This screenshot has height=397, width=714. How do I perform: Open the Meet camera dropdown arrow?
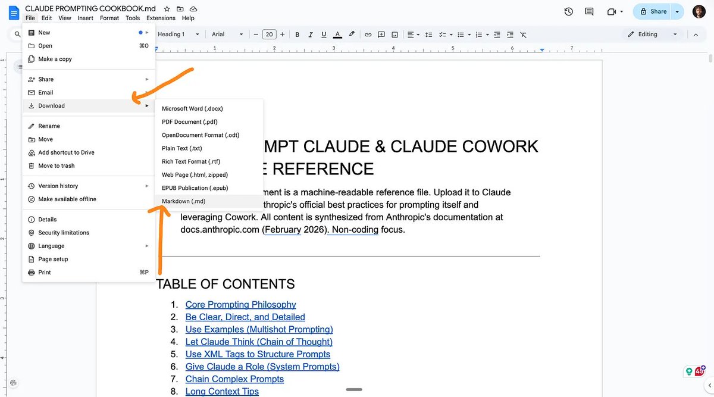coord(622,11)
